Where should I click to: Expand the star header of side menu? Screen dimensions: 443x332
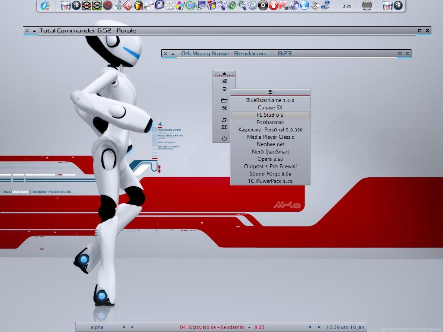coord(224,74)
